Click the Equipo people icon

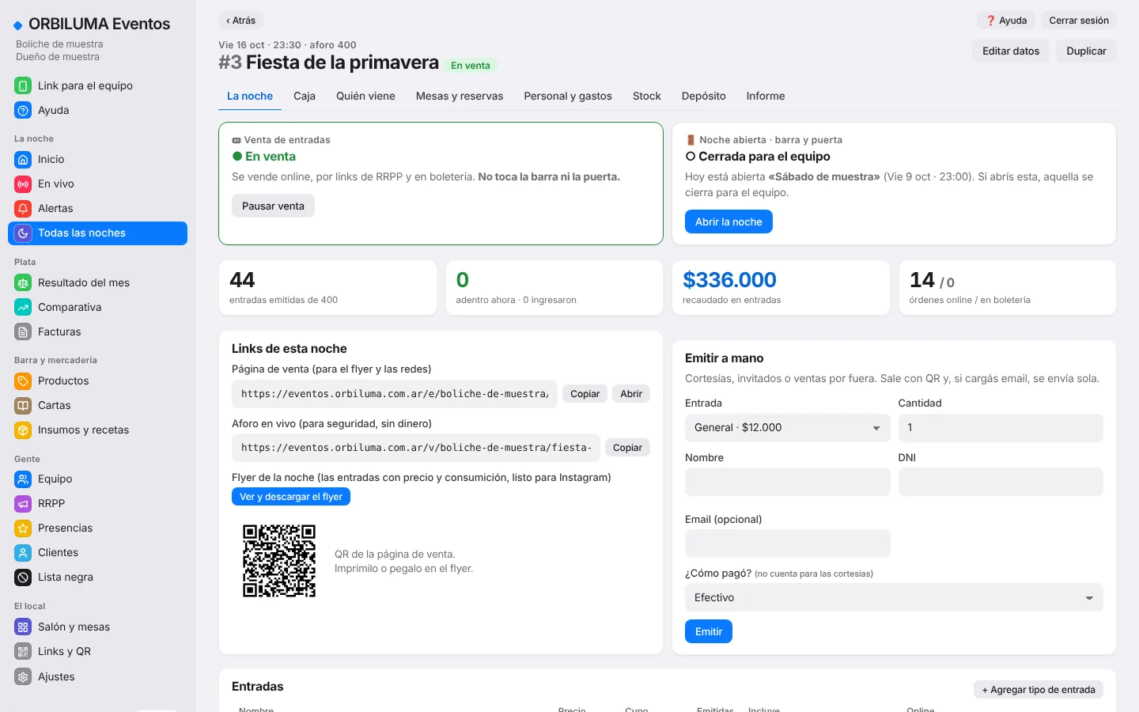click(23, 479)
